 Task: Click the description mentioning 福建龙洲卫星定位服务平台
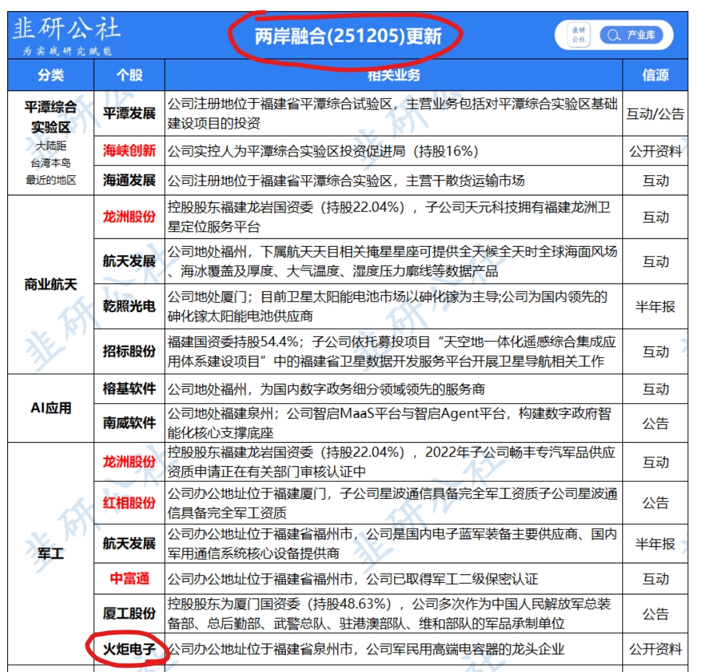point(390,217)
